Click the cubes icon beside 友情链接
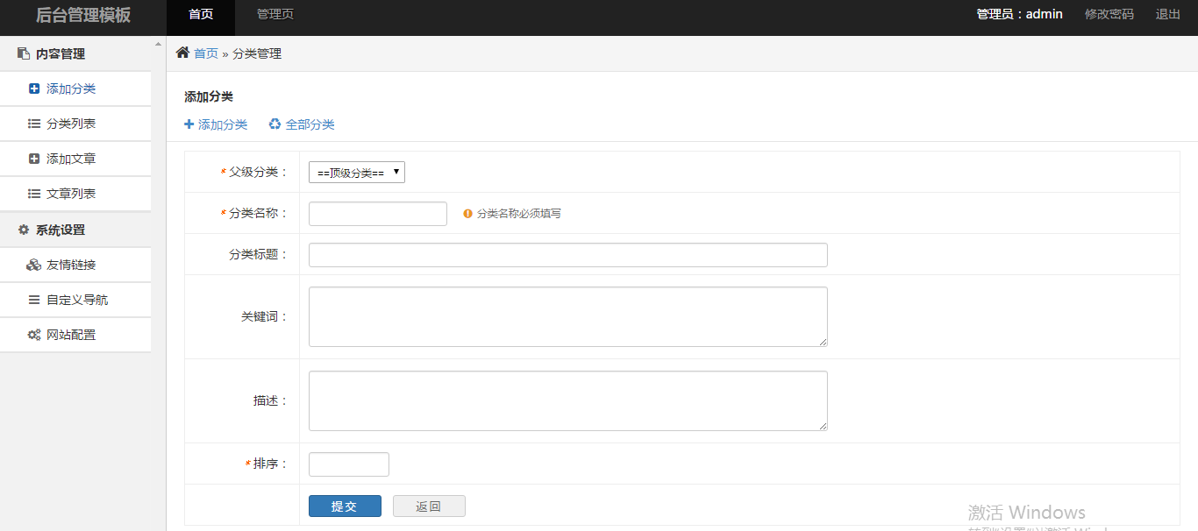 pos(34,265)
